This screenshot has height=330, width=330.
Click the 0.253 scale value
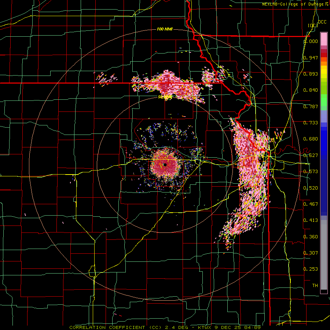coord(311,269)
